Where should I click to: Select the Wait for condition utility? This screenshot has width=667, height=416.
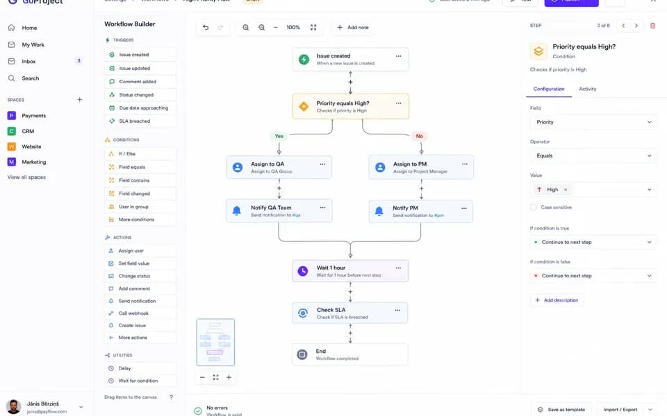tap(140, 381)
